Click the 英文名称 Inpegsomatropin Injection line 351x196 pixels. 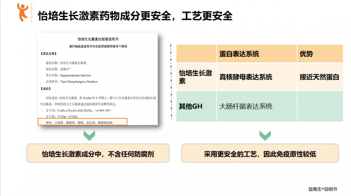(68, 75)
